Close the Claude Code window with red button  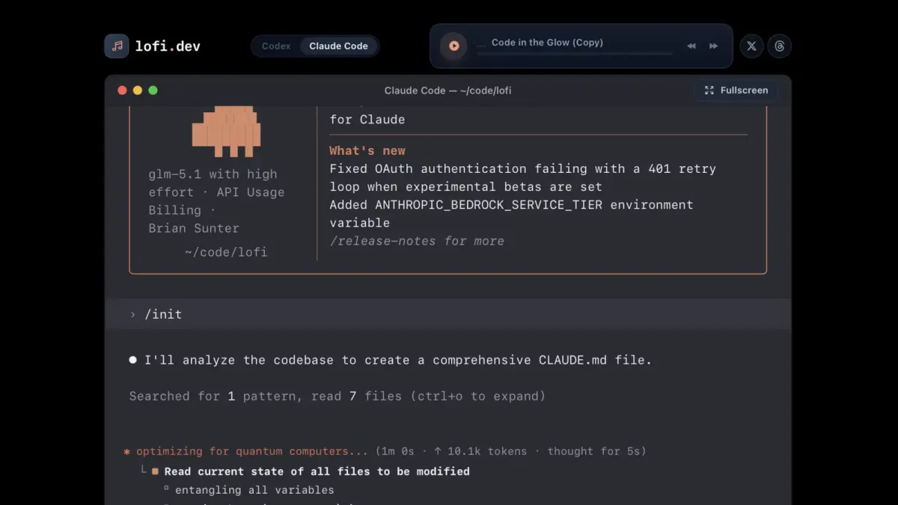[x=122, y=91]
